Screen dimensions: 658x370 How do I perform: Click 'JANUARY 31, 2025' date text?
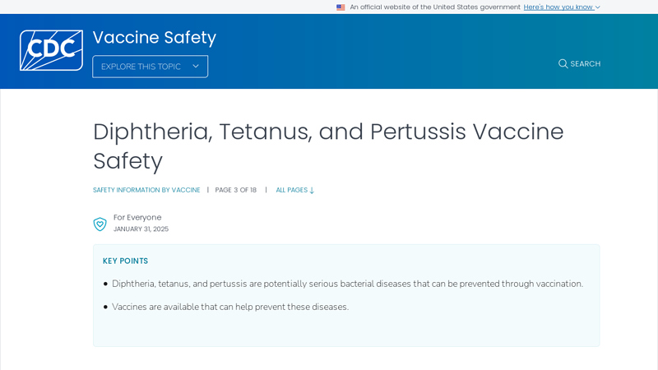click(141, 229)
